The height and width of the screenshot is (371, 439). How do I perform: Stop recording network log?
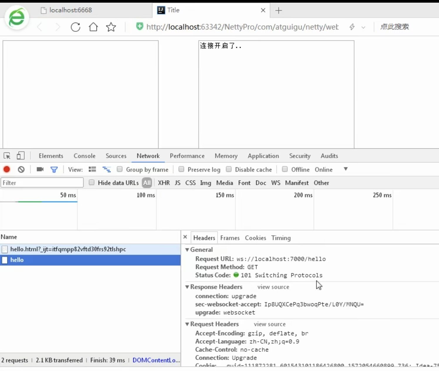click(x=7, y=169)
